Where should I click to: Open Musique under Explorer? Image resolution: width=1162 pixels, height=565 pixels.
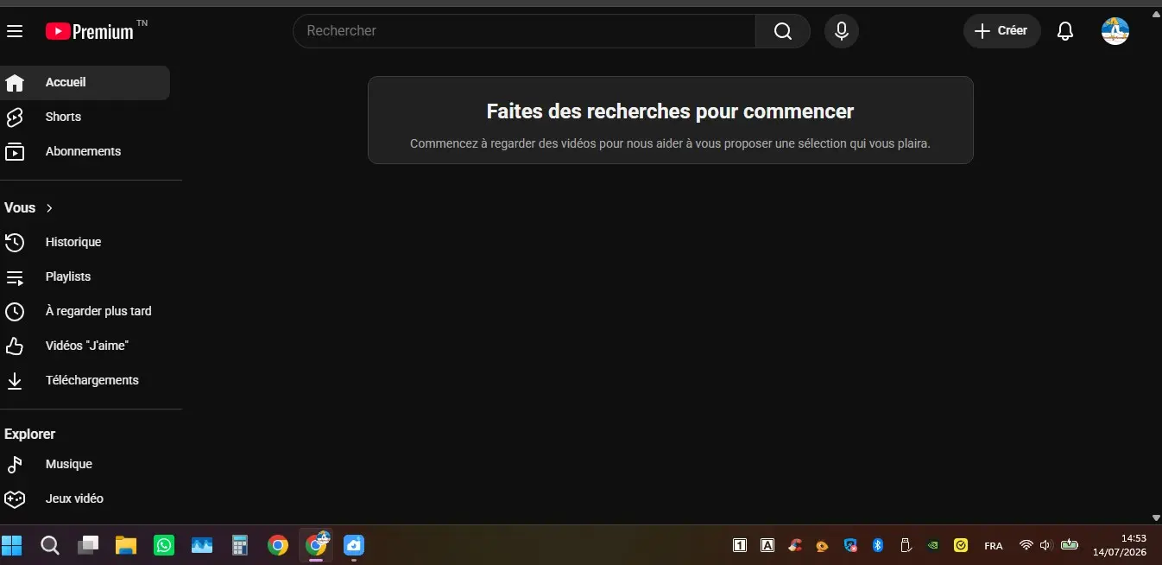[85, 465]
